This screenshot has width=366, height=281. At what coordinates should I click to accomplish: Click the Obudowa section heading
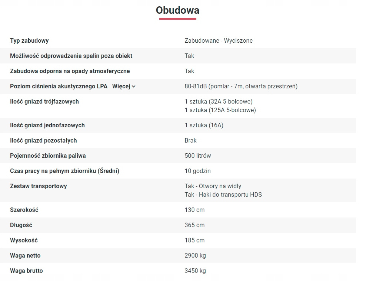click(x=177, y=10)
